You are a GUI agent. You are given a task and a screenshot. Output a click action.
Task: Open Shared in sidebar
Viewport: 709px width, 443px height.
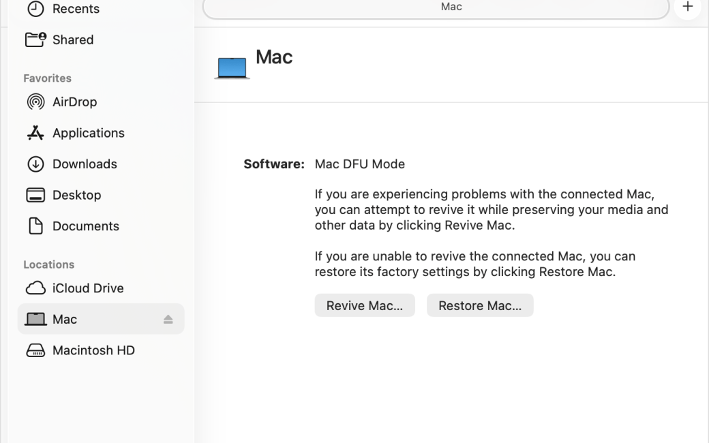click(73, 40)
